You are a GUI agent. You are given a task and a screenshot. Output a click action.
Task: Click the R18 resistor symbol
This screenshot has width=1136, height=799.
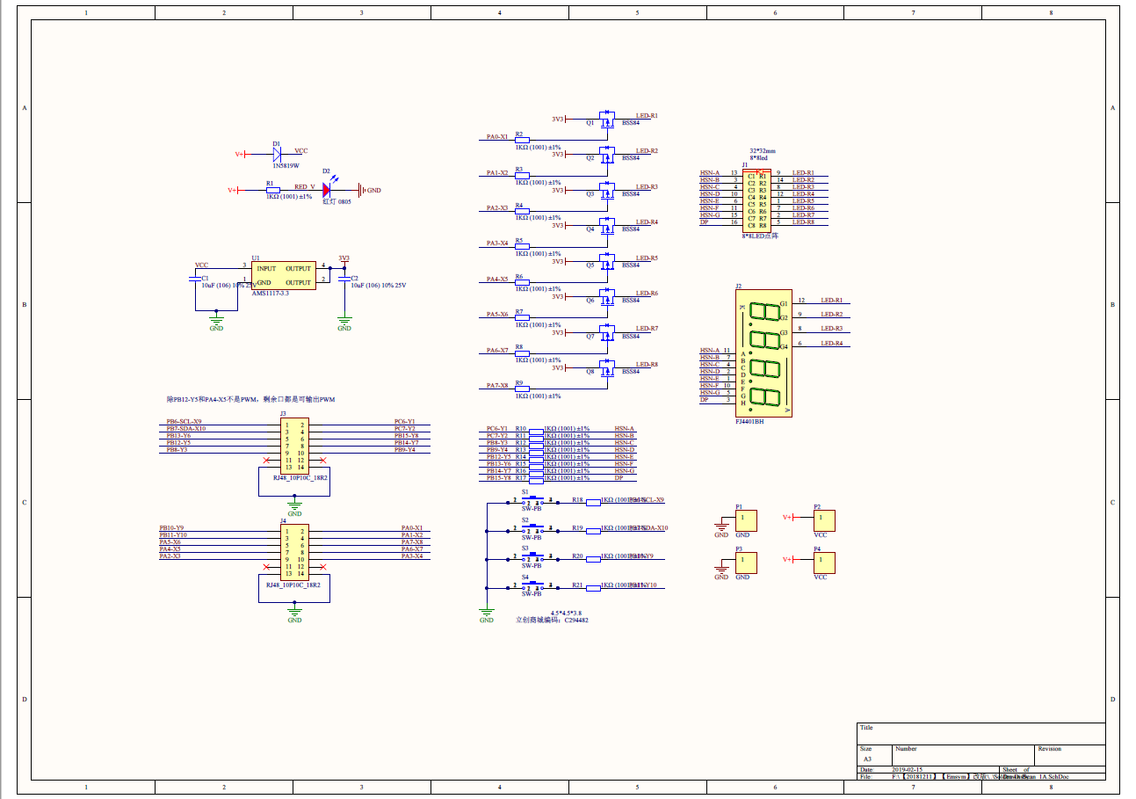[x=593, y=503]
